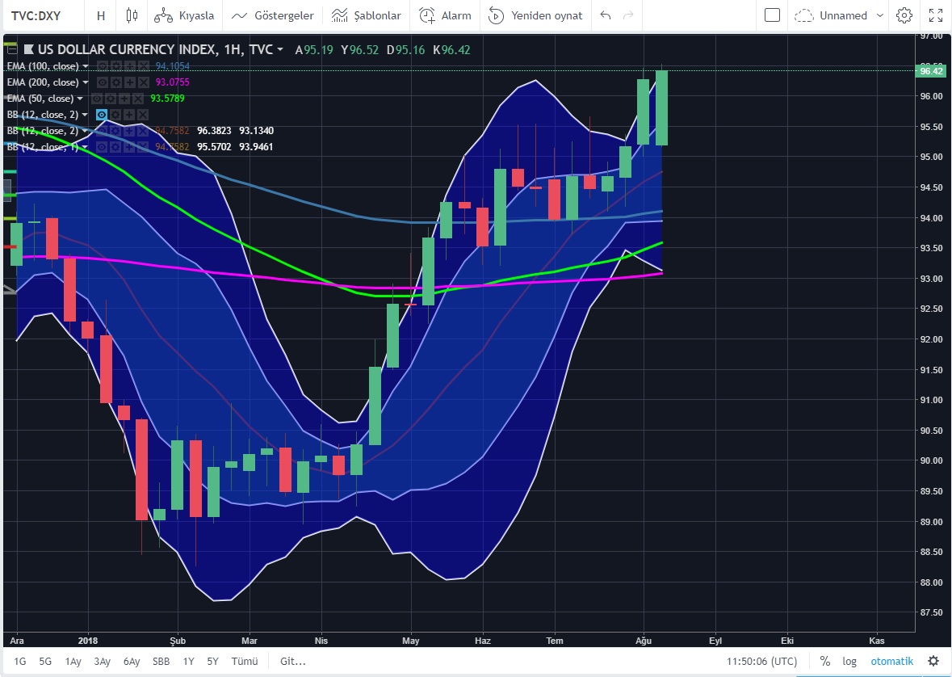Remove the EMA (50, close) indicator

[137, 99]
